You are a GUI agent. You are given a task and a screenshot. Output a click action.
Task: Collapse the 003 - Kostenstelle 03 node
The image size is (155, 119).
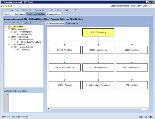(12, 47)
